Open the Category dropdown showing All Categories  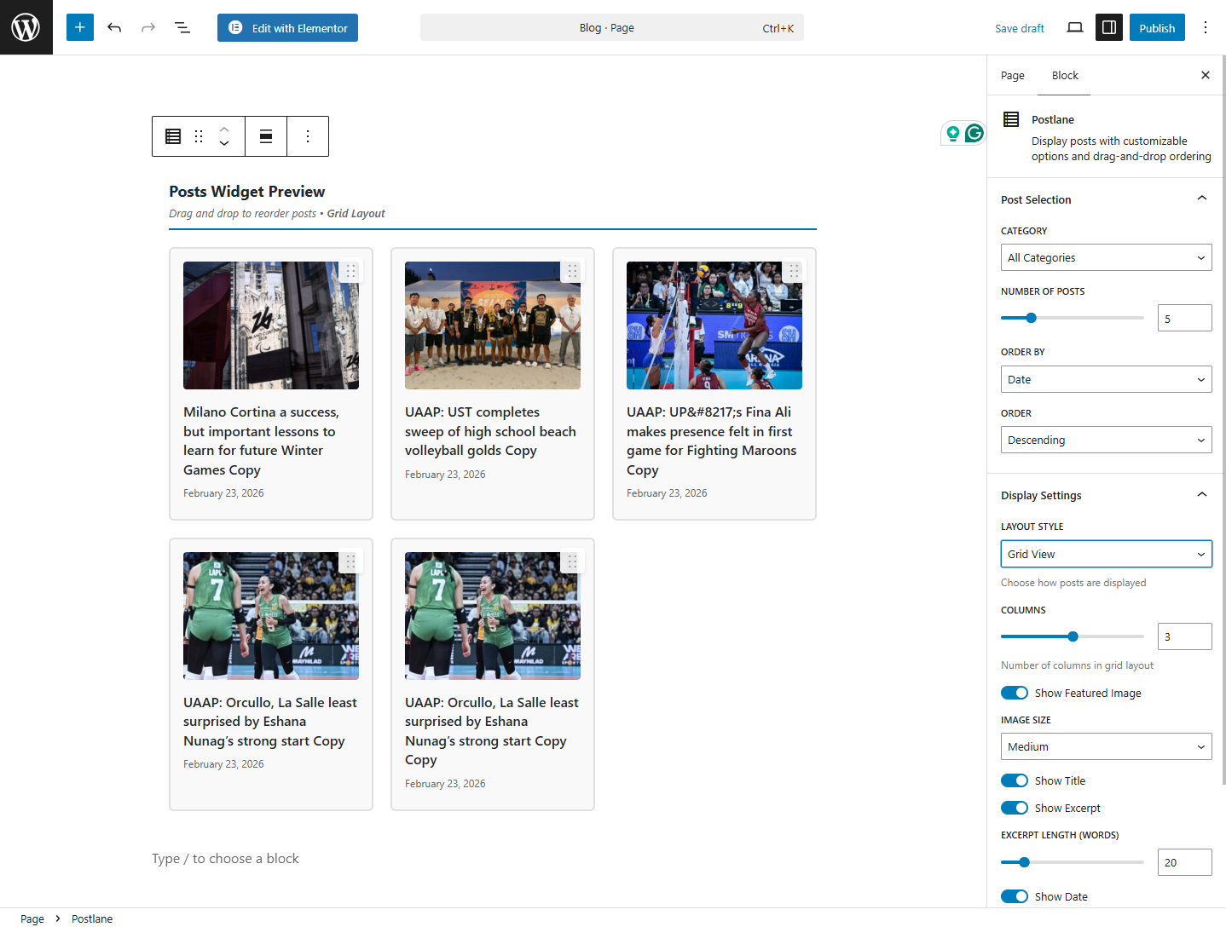pos(1106,257)
